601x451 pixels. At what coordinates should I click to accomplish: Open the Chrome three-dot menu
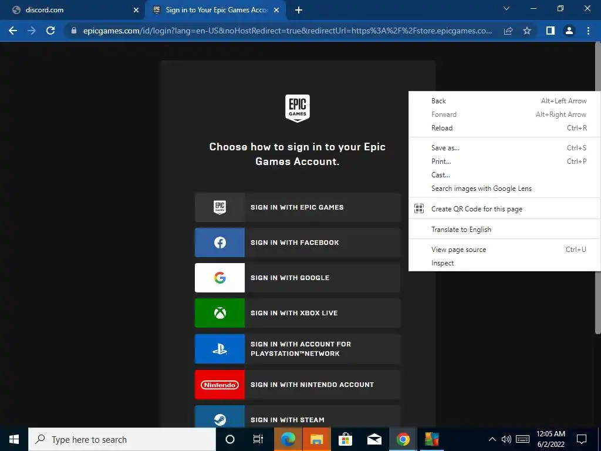pyautogui.click(x=588, y=31)
